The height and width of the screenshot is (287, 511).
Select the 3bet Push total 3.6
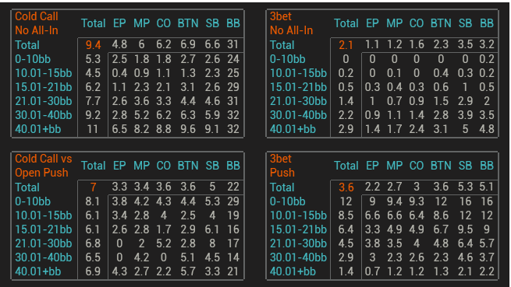click(x=346, y=187)
